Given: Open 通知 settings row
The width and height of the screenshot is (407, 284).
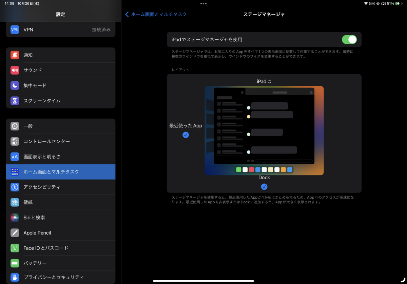Looking at the screenshot, I should pyautogui.click(x=61, y=55).
